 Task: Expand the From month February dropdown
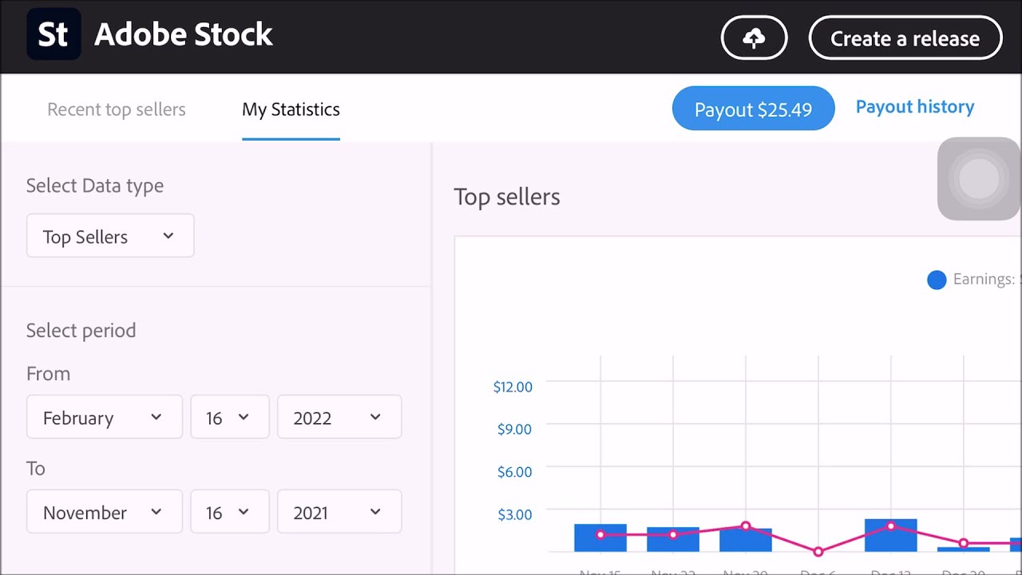tap(104, 417)
